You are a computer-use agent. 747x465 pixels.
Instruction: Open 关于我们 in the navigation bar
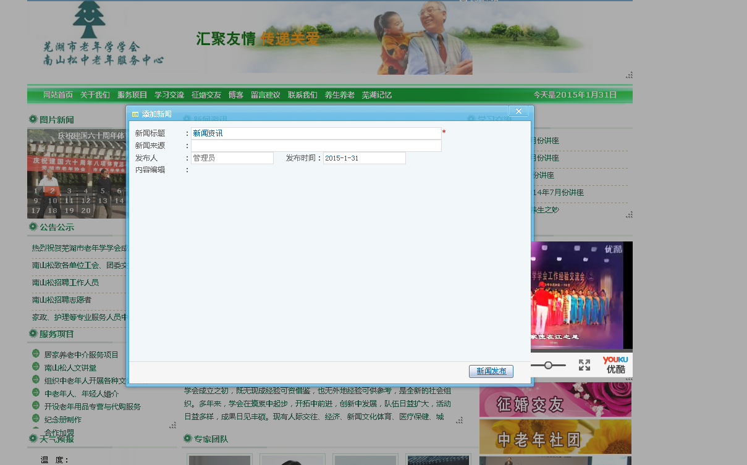[95, 95]
